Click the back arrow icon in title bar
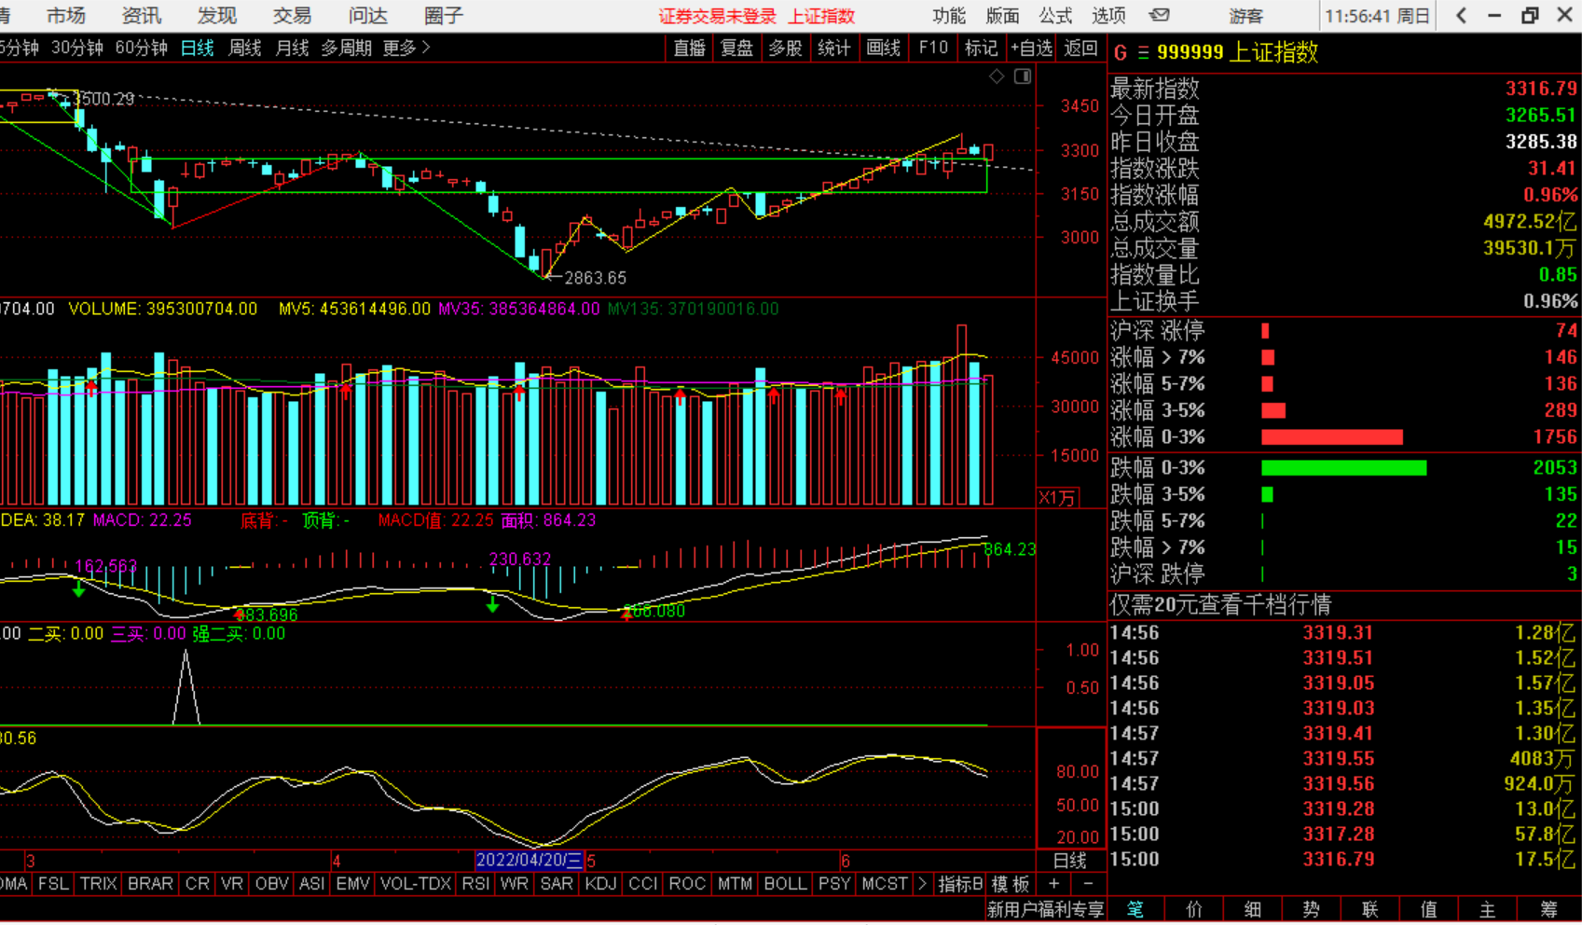Screen dimensions: 1582x925 click(x=1461, y=15)
